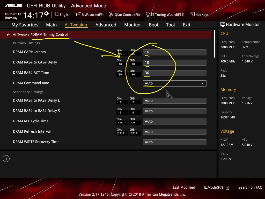The height and width of the screenshot is (199, 265).
Task: Select the DRAM RAS# ACT Time field
Action: (x=175, y=73)
